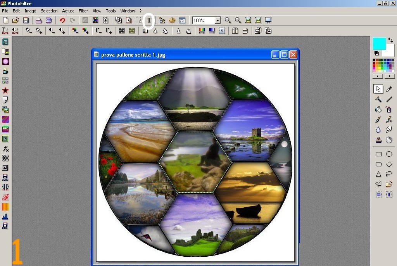This screenshot has height=266, width=397.
Task: Save the image with the floppy disk icon
Action: coord(26,21)
